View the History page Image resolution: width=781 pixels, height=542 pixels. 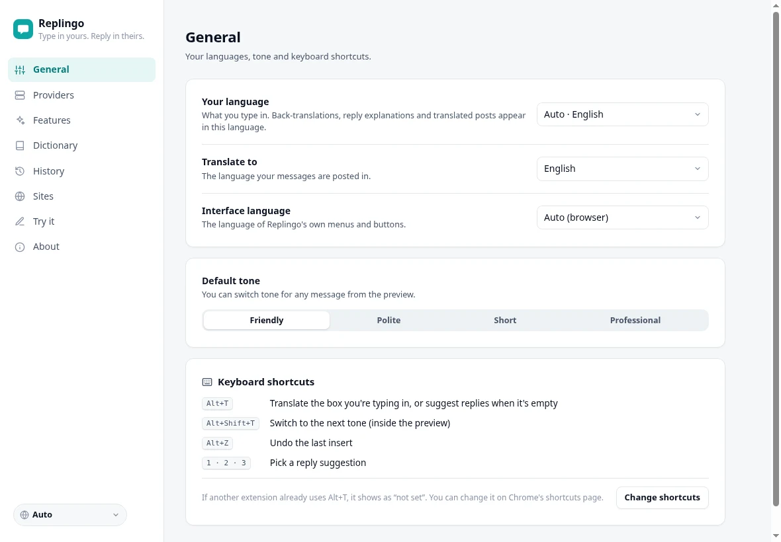[x=81, y=171]
